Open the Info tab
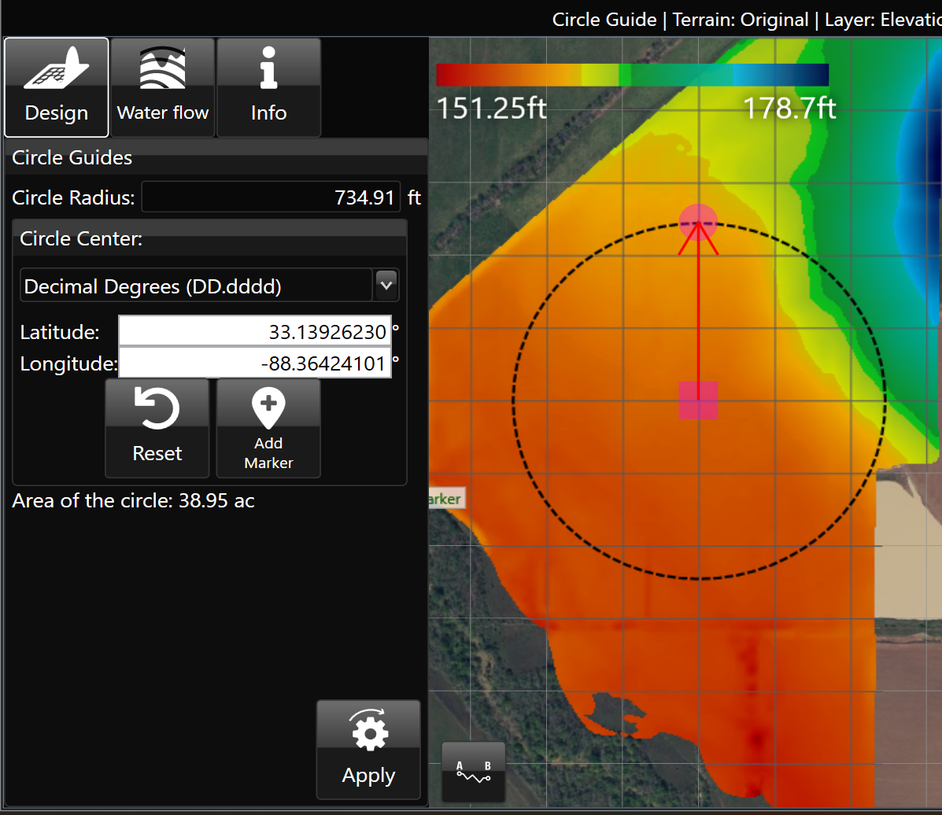Viewport: 942px width, 815px height. coord(268,87)
